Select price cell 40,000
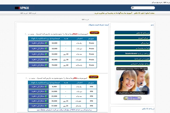170x113 pixels. pos(54,60)
